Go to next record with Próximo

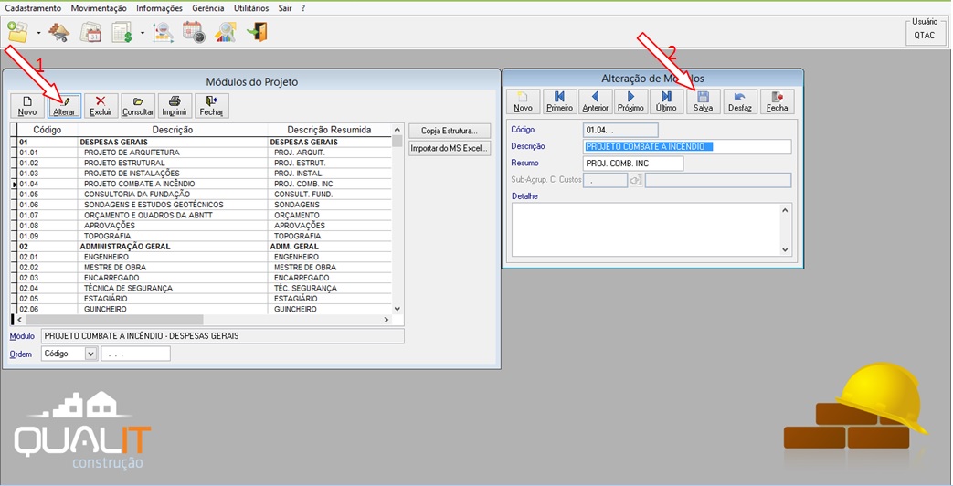coord(630,101)
